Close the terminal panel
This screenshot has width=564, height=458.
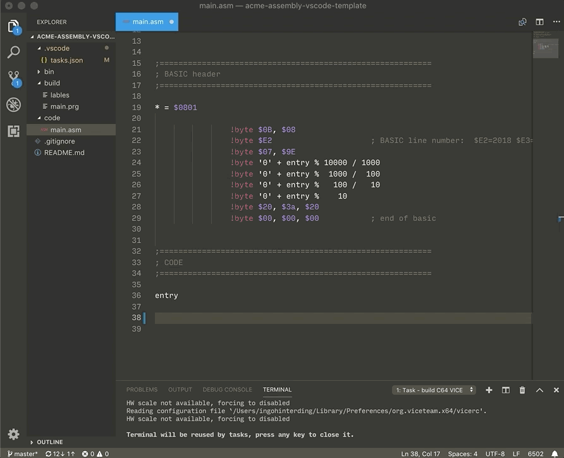pyautogui.click(x=556, y=390)
